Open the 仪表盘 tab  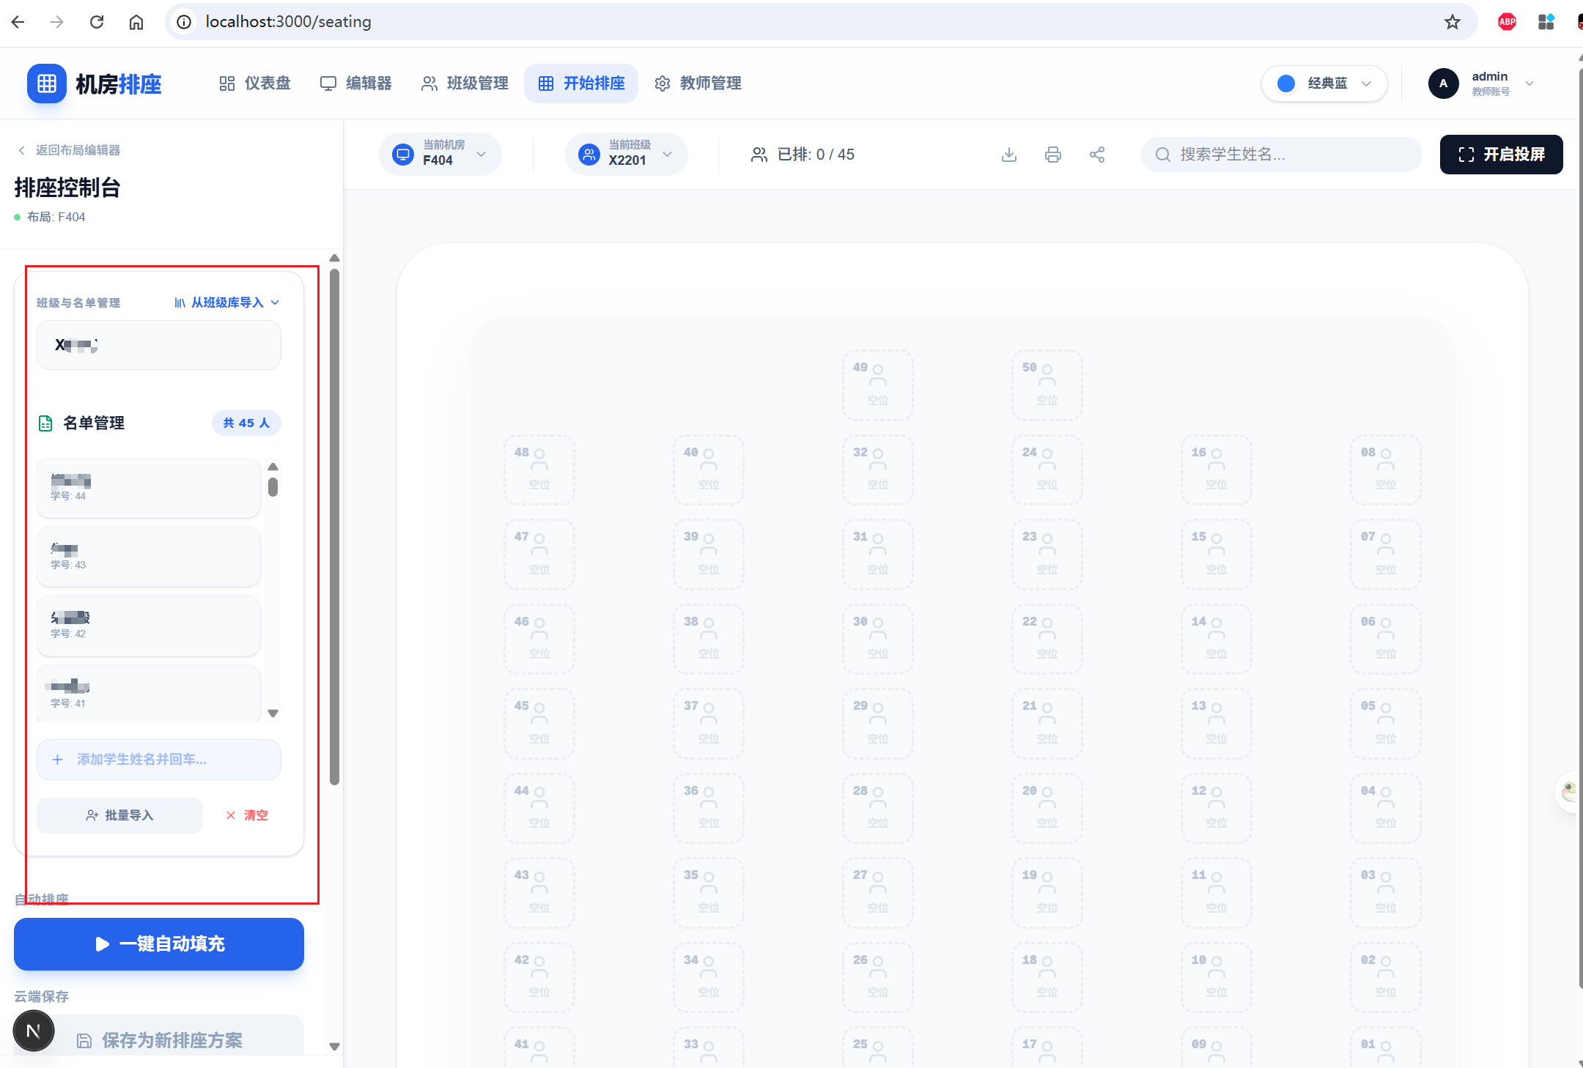[x=255, y=84]
